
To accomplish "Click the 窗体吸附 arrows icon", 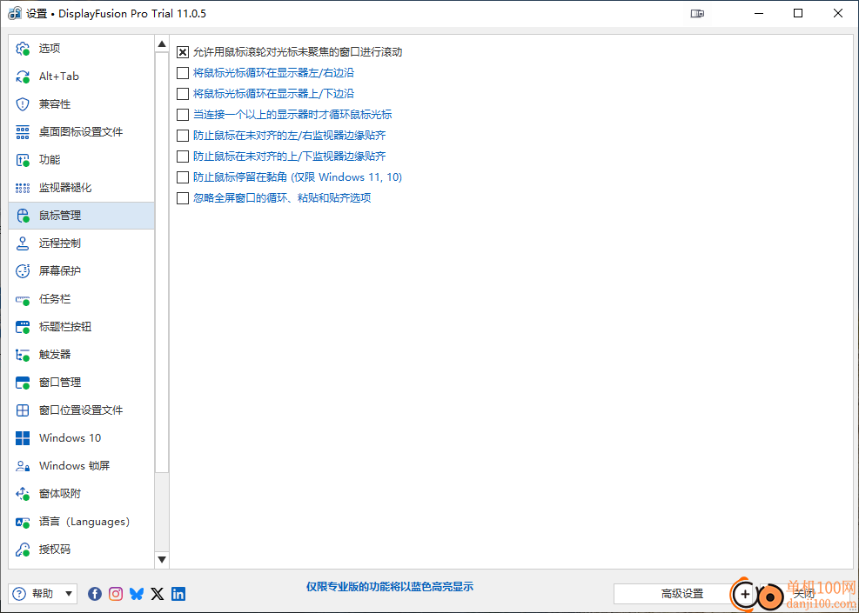I will click(23, 494).
